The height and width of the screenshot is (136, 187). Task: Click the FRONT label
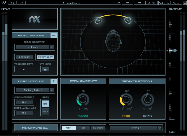coord(126,116)
